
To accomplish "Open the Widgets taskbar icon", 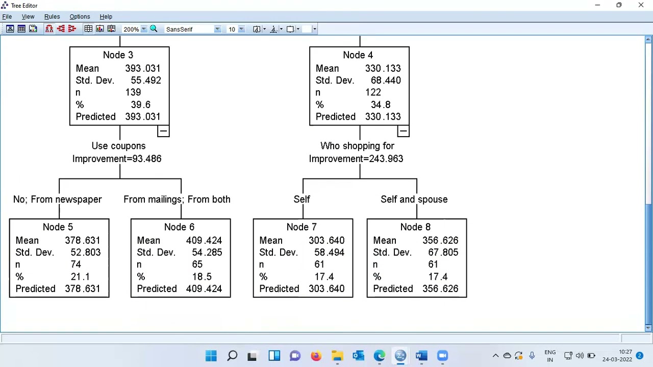I will 274,356.
